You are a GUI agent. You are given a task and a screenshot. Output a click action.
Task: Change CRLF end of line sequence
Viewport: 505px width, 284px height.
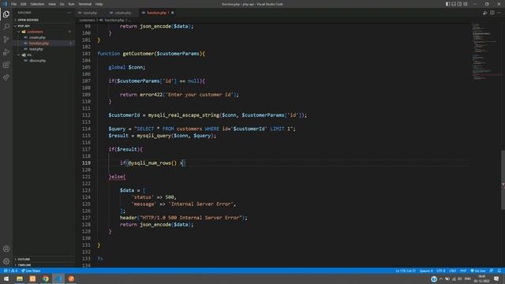coord(452,271)
